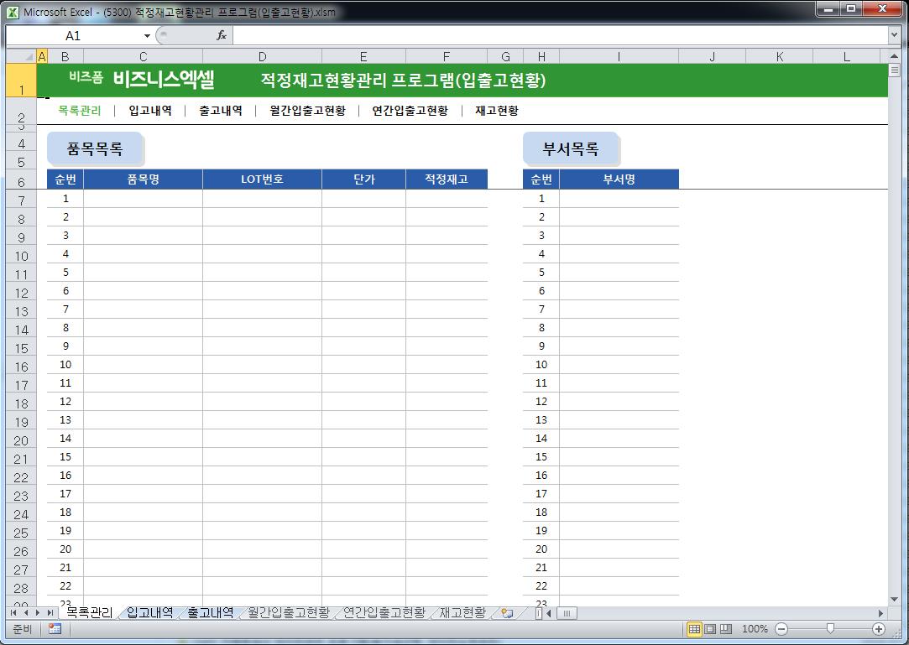Click 순번 header in 품목목록 table
The width and height of the screenshot is (909, 645).
[x=65, y=179]
